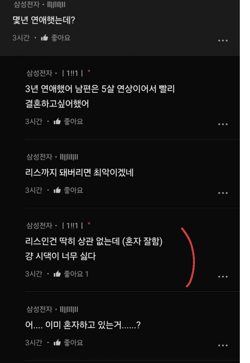This screenshot has height=363, width=250.
Task: Select '삼성전자' author above '리스까지 돼버리면' reply
Action: (x=39, y=157)
